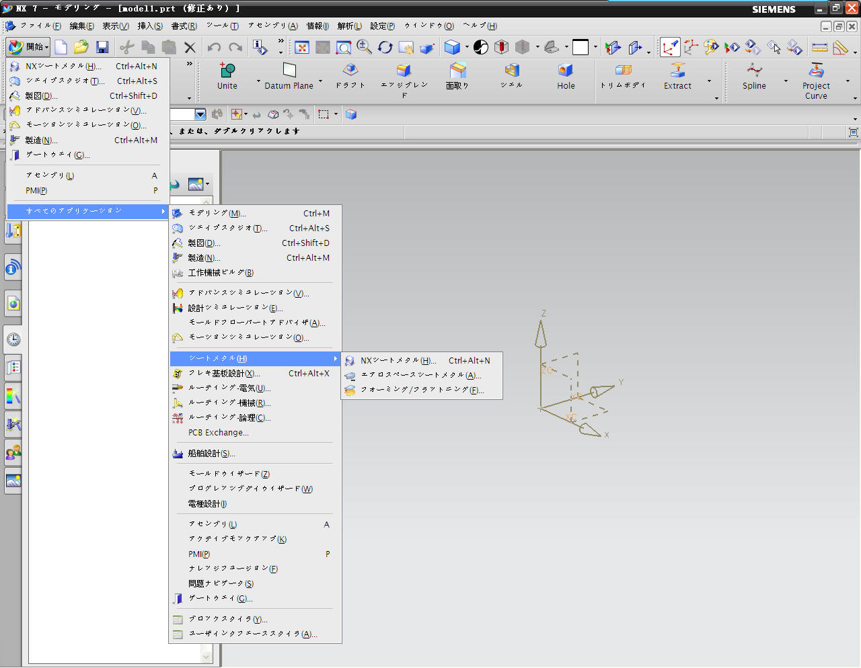Click the Save floppy disk icon

102,47
